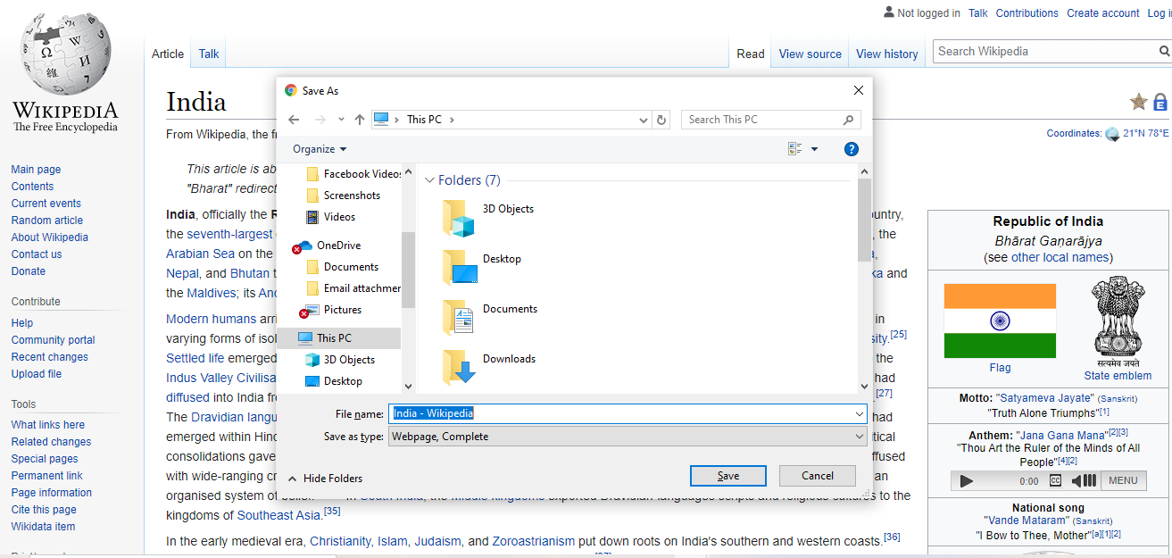Click the Wikipedia search magnifier icon
This screenshot has width=1172, height=558.
(x=1164, y=52)
